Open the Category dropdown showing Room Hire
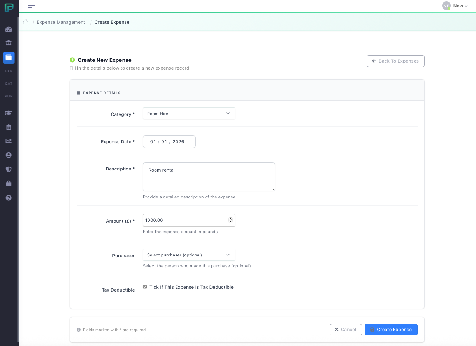This screenshot has height=346, width=476. tap(189, 114)
